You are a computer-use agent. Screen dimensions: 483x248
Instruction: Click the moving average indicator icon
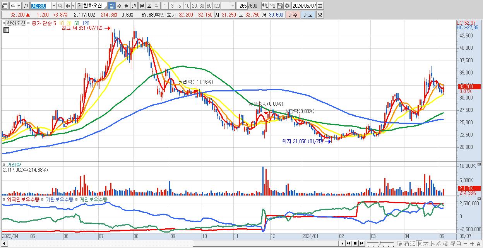click(426, 244)
